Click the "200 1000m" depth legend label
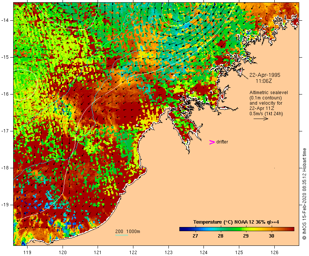This screenshot has width=309, height=256. [x=128, y=231]
